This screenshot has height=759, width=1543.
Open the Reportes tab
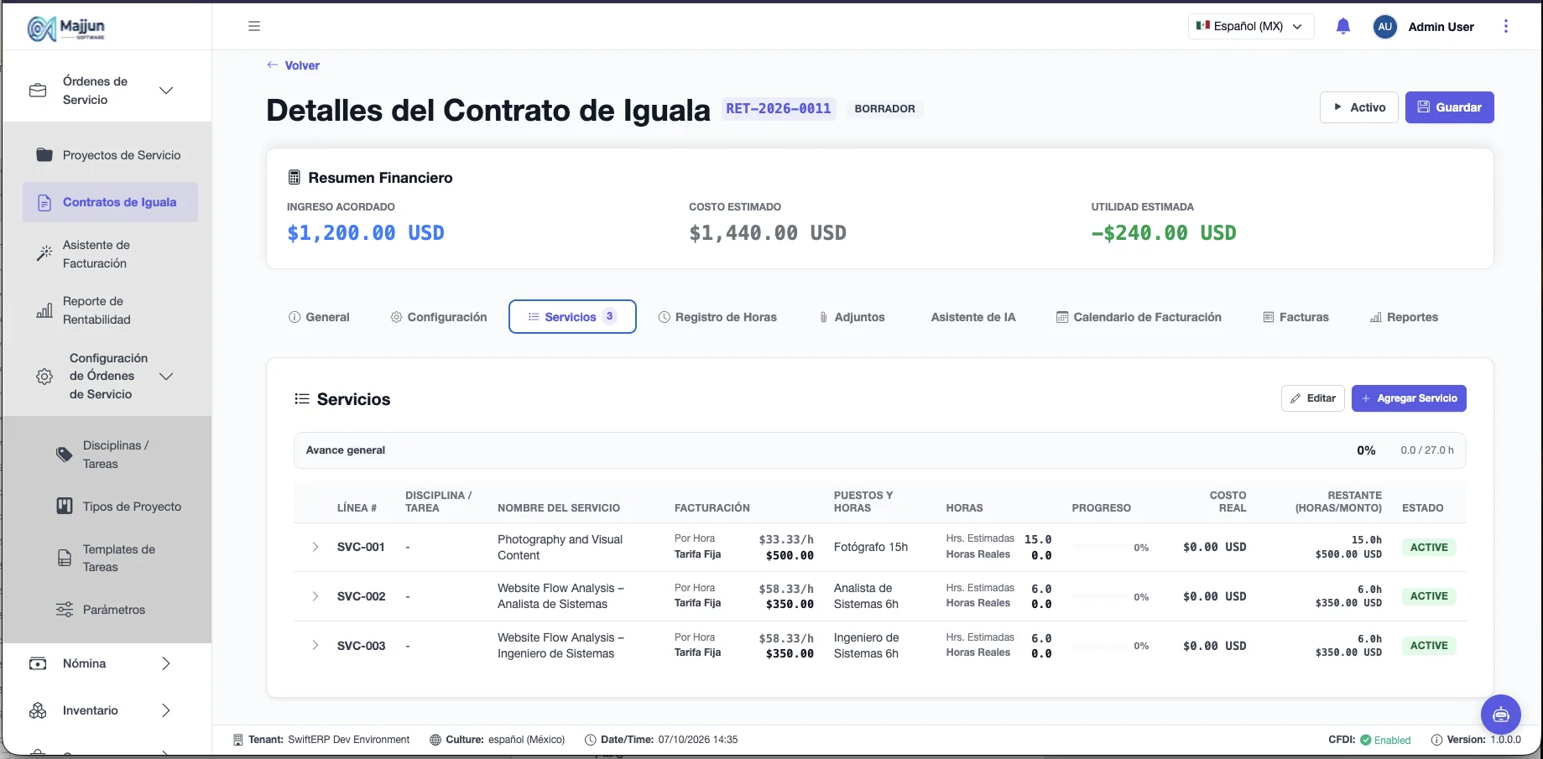(1404, 317)
